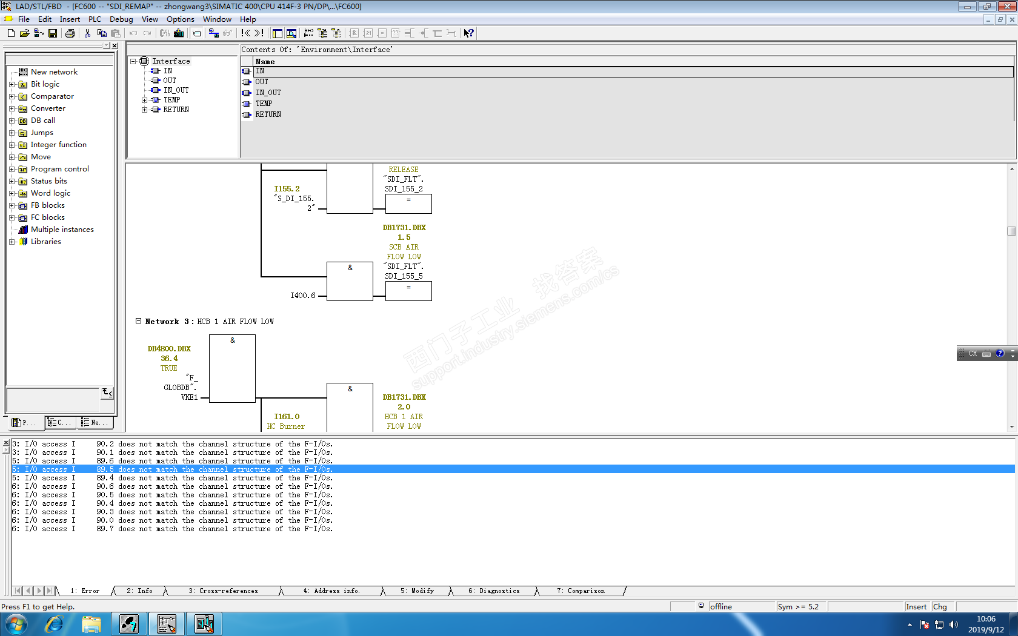Screen dimensions: 1018x636
Task: Toggle the Overviews pane toolbar icon
Action: pos(278,33)
